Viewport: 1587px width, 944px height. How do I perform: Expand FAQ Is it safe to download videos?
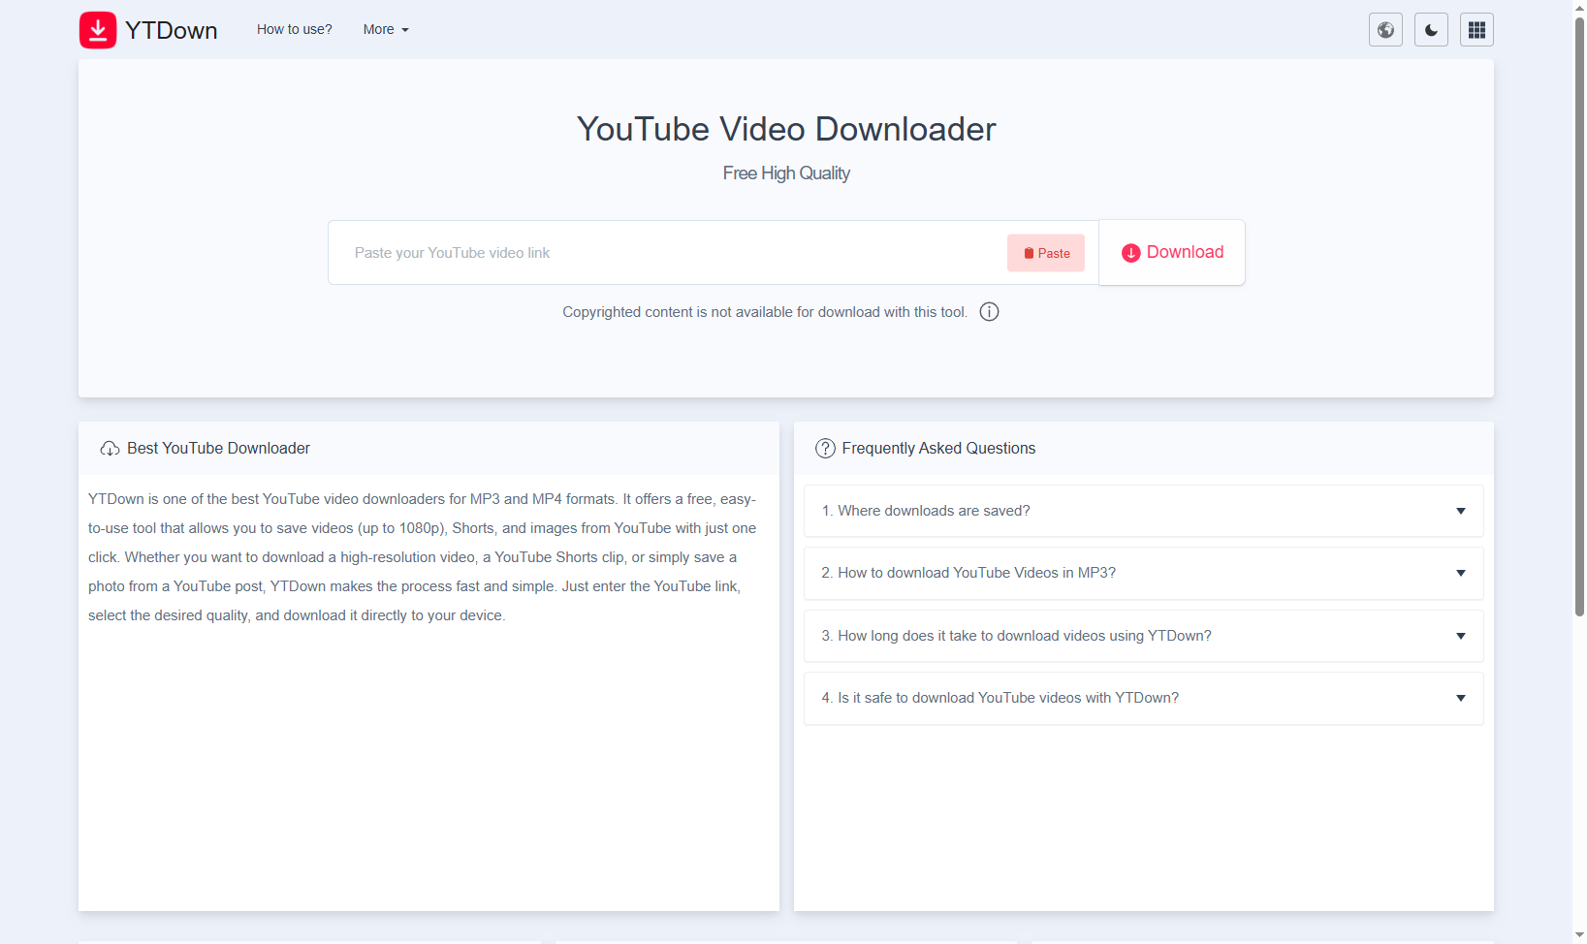(x=1142, y=698)
